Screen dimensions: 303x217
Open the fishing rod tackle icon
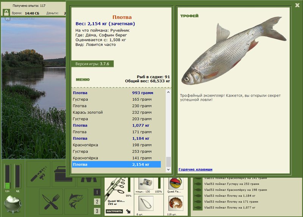(39, 174)
